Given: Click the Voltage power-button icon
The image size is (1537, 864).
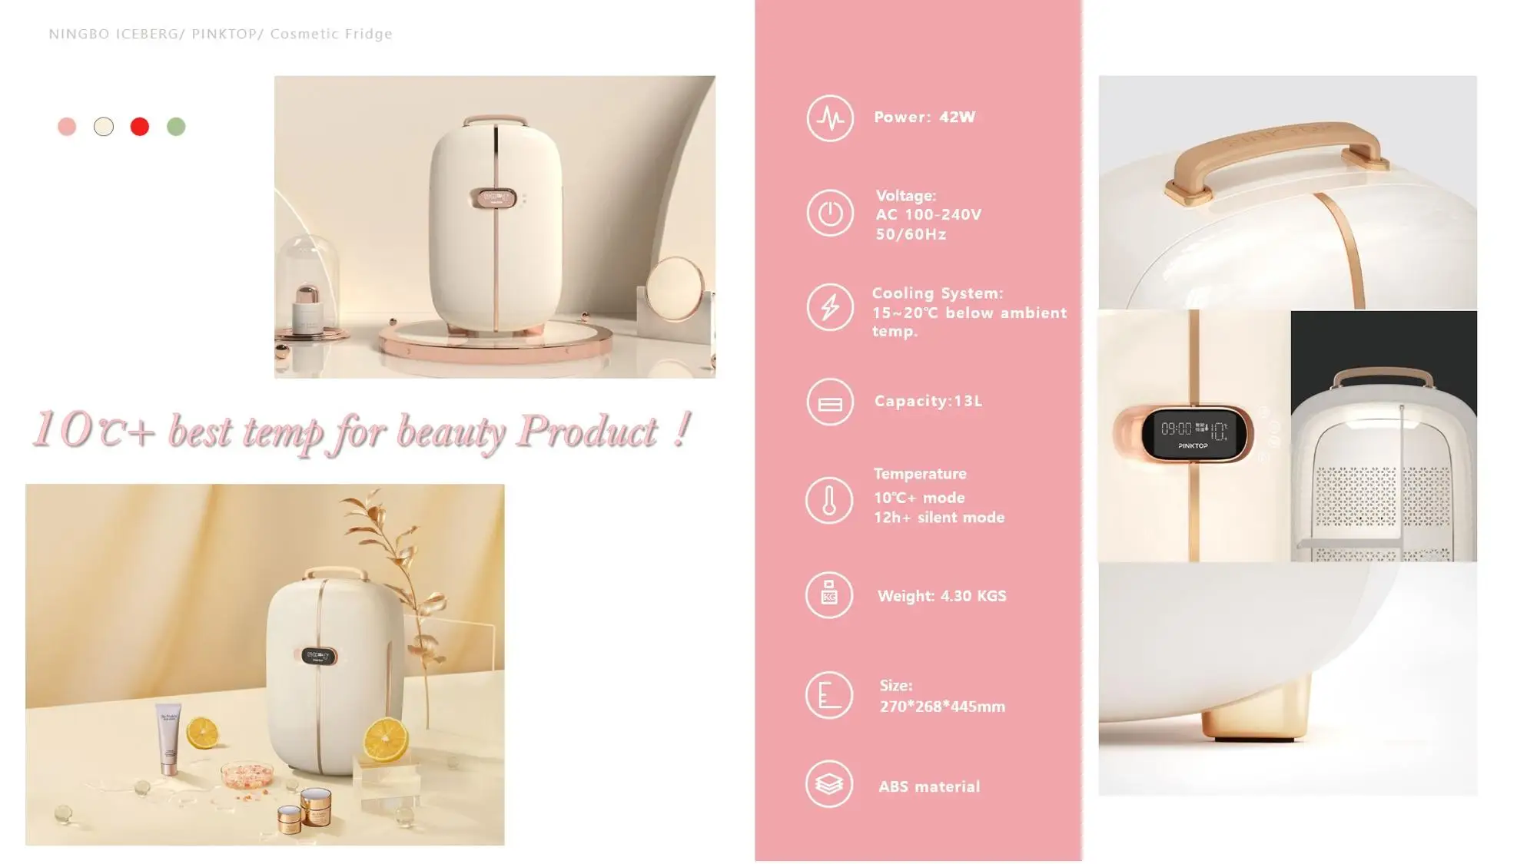Looking at the screenshot, I should point(830,213).
